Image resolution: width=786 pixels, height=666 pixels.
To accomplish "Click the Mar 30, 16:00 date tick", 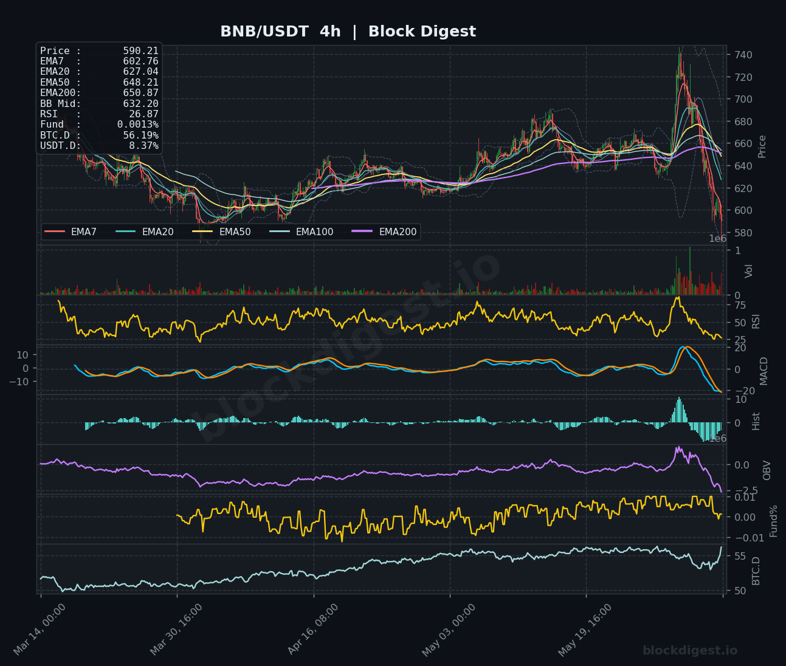I will click(177, 630).
